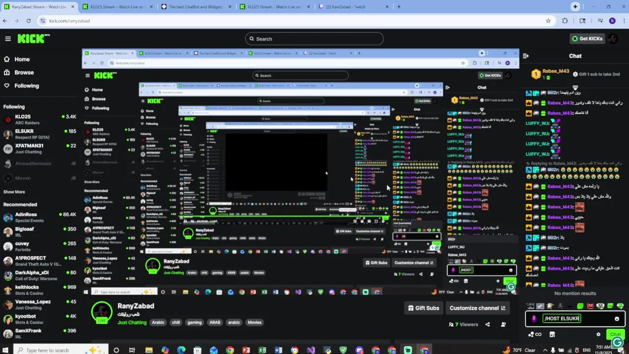Open the ELSUKR followed channel
Image resolution: width=629 pixels, height=354 pixels.
tap(39, 134)
